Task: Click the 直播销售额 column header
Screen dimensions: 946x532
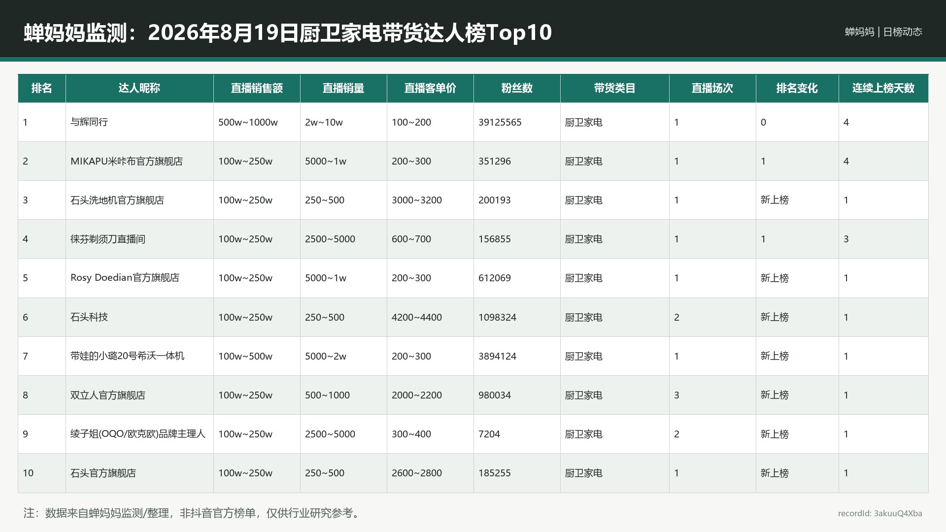Action: (x=257, y=88)
